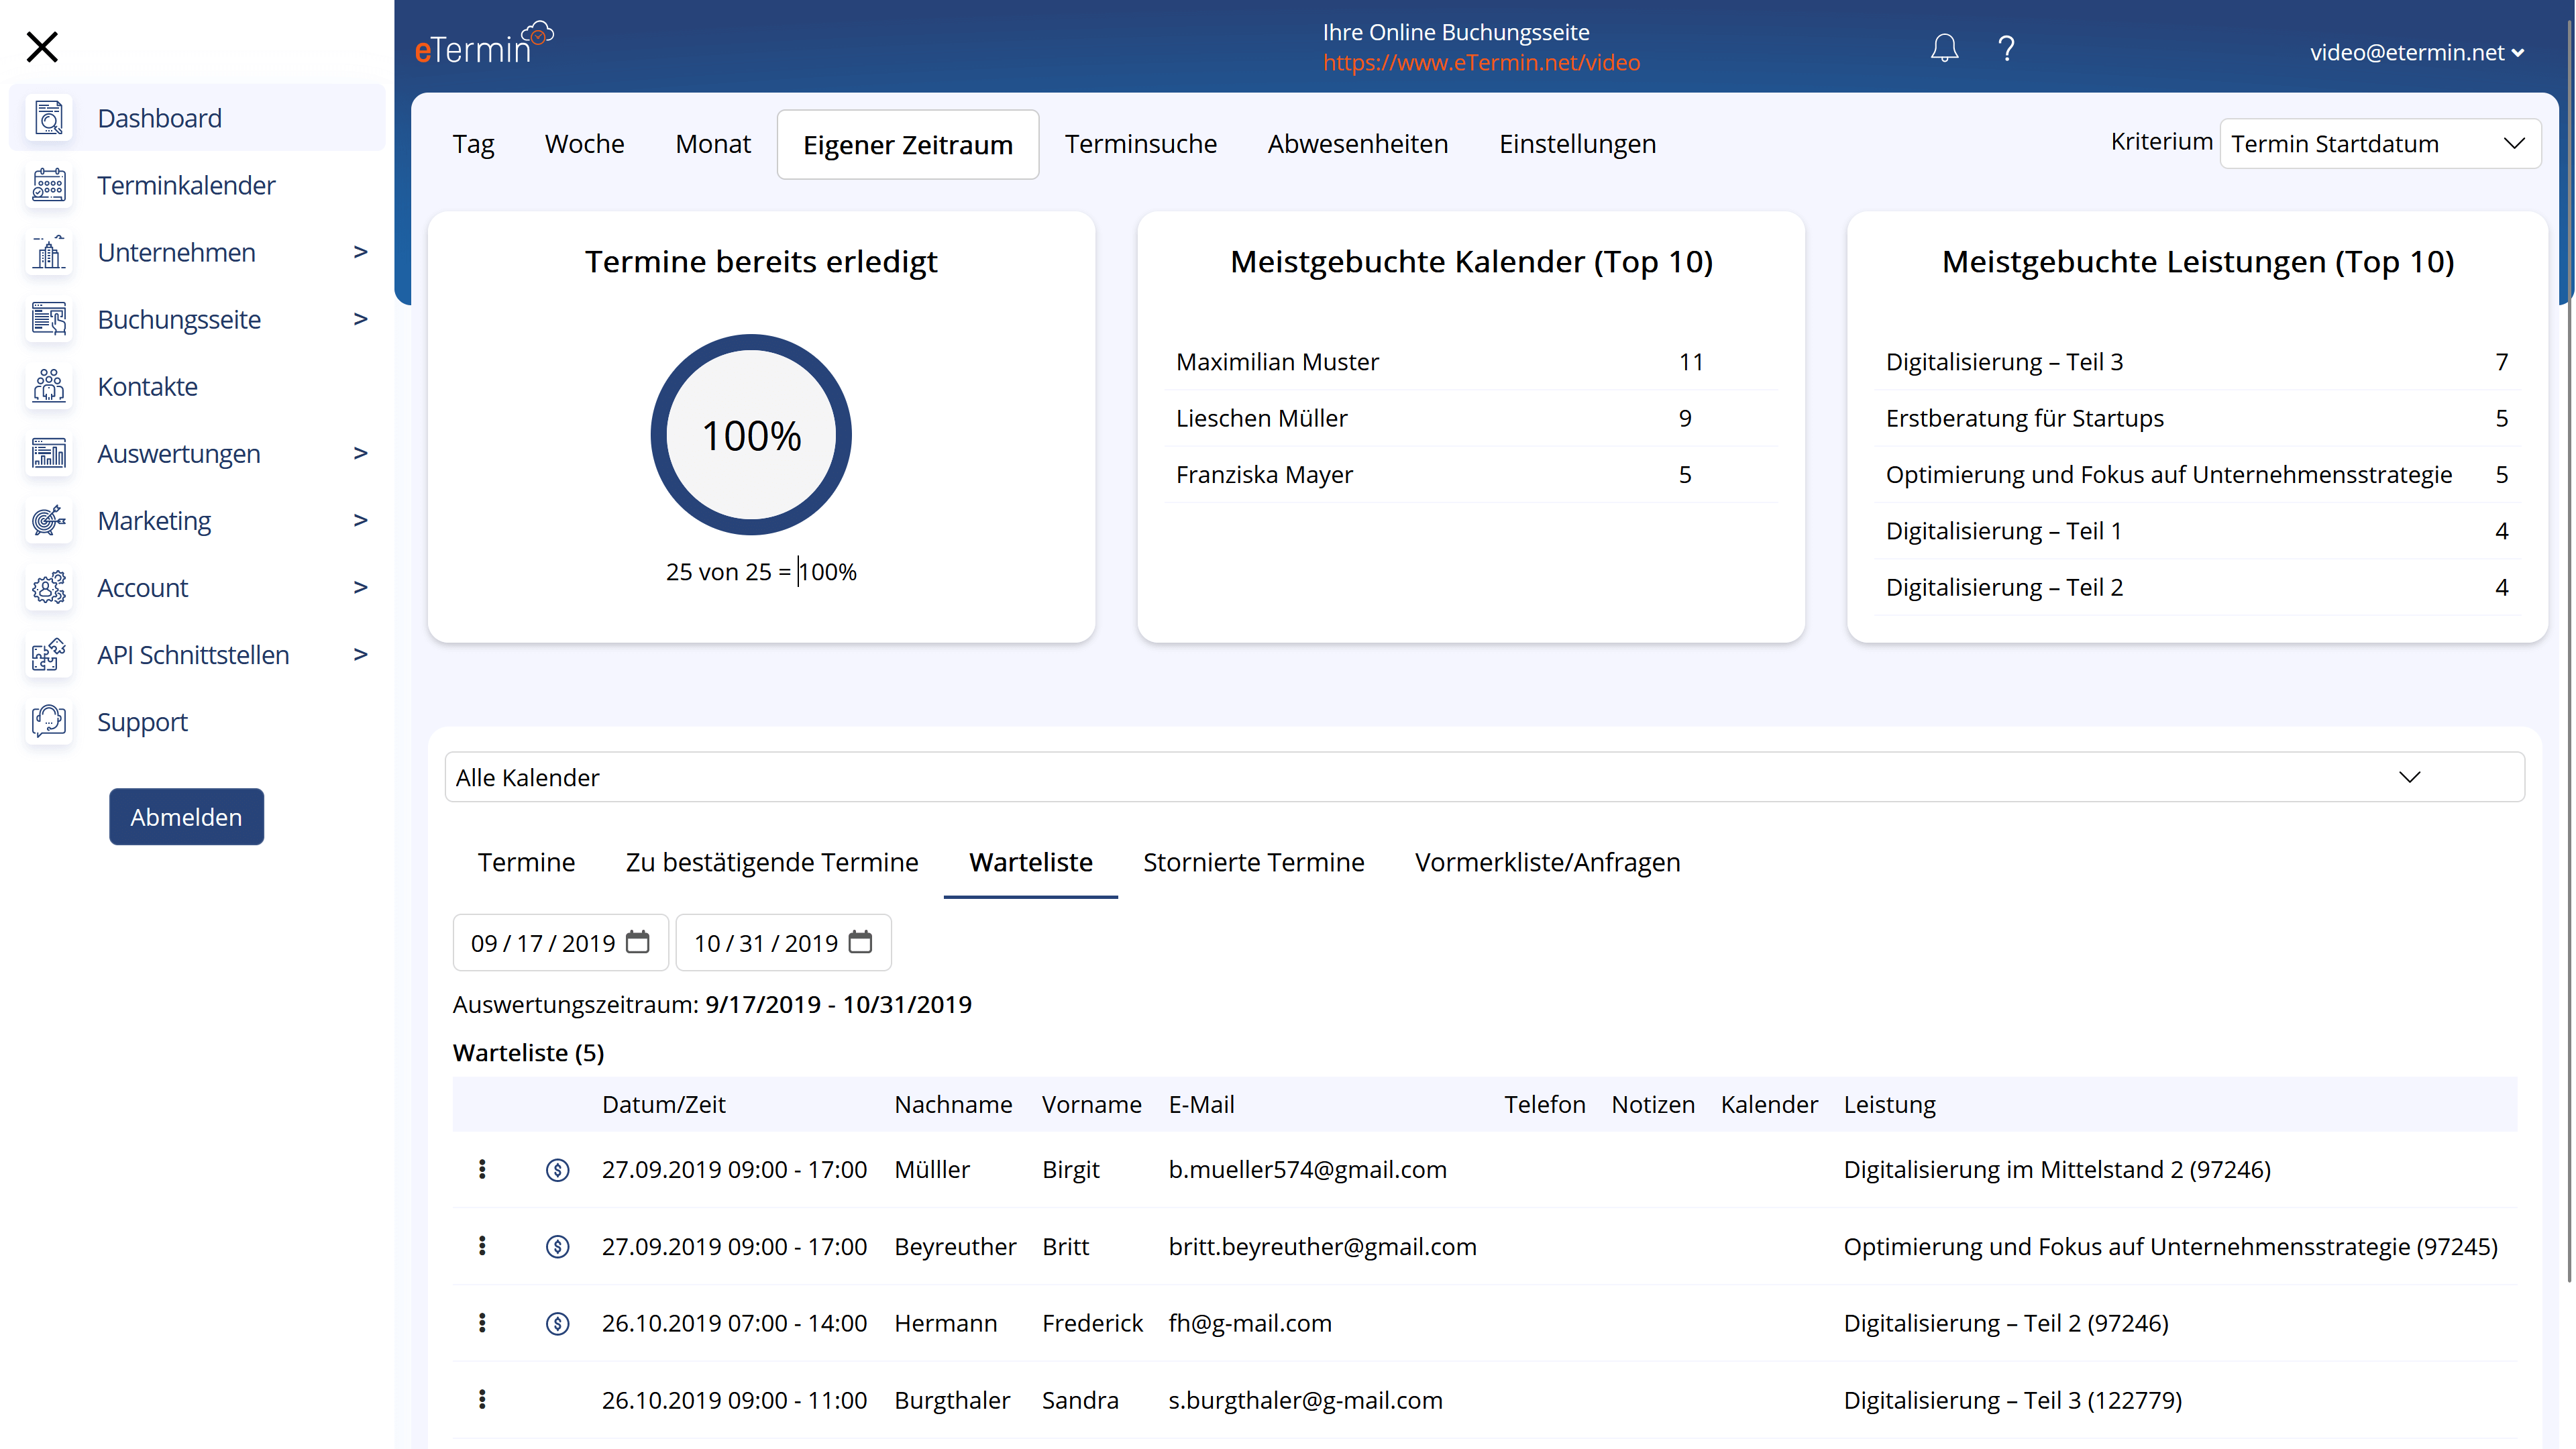Open calendar picker for start date 09/17/2019
Image resolution: width=2576 pixels, height=1449 pixels.
638,942
